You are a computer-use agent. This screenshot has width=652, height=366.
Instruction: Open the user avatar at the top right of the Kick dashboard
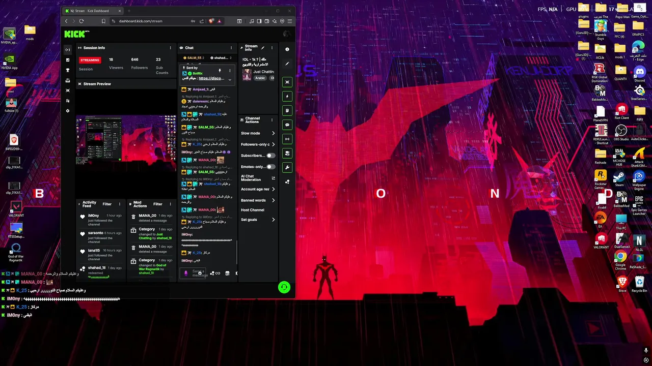pos(287,34)
